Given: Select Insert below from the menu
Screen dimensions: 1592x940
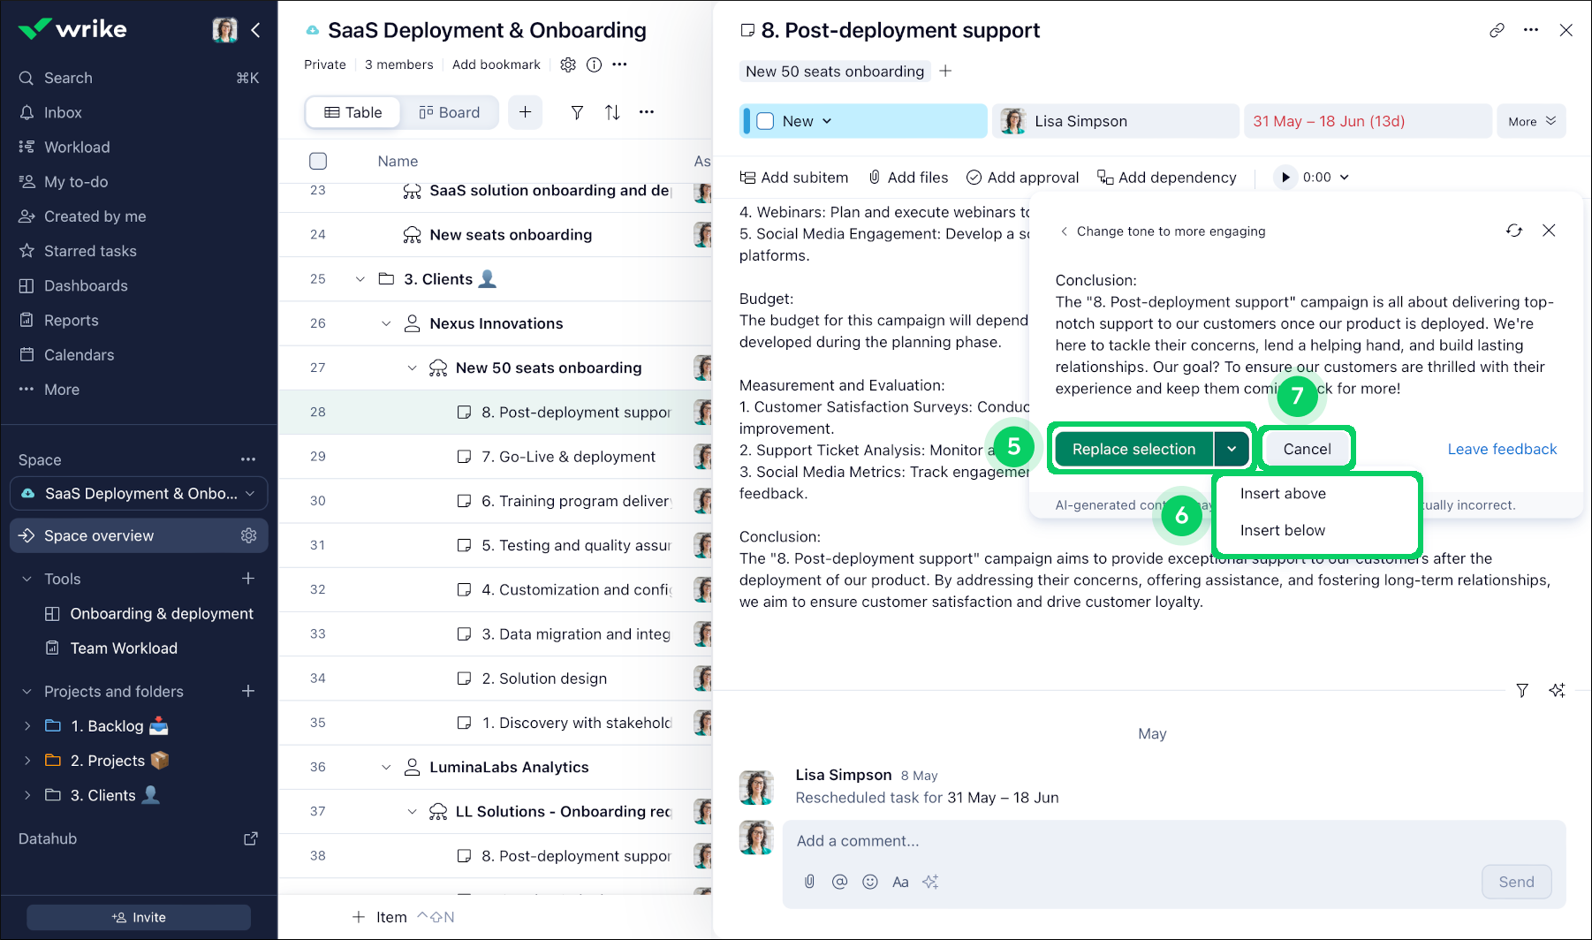Looking at the screenshot, I should tap(1282, 530).
